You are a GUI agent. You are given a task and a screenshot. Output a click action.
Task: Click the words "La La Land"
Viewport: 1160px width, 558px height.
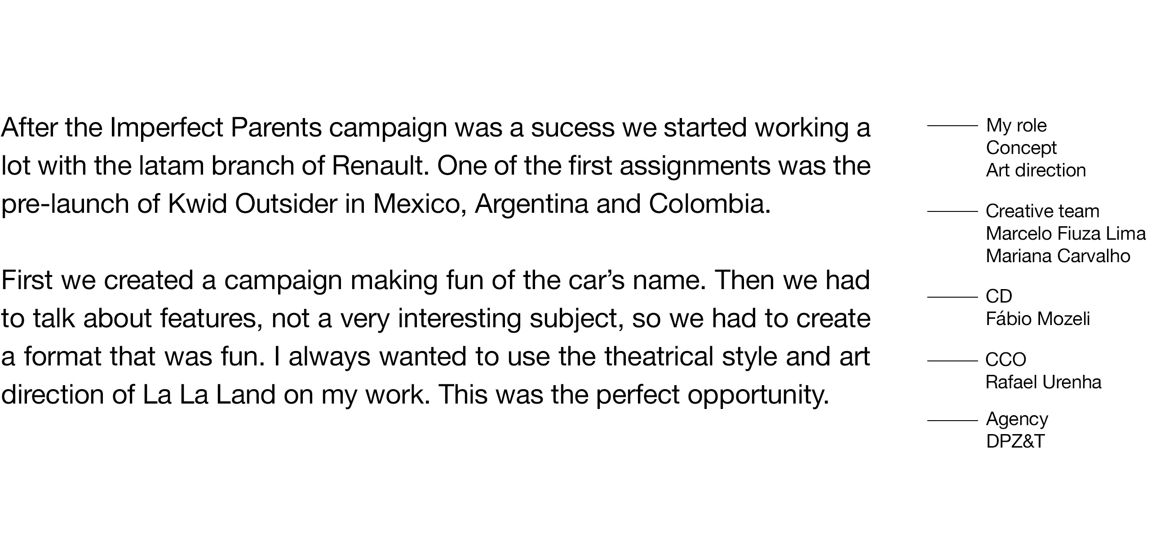coord(209,395)
